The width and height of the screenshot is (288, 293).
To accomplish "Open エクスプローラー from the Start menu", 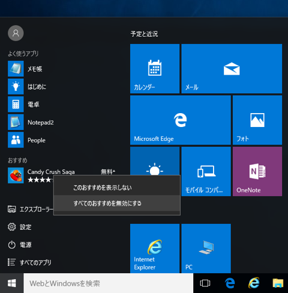I will [x=31, y=209].
